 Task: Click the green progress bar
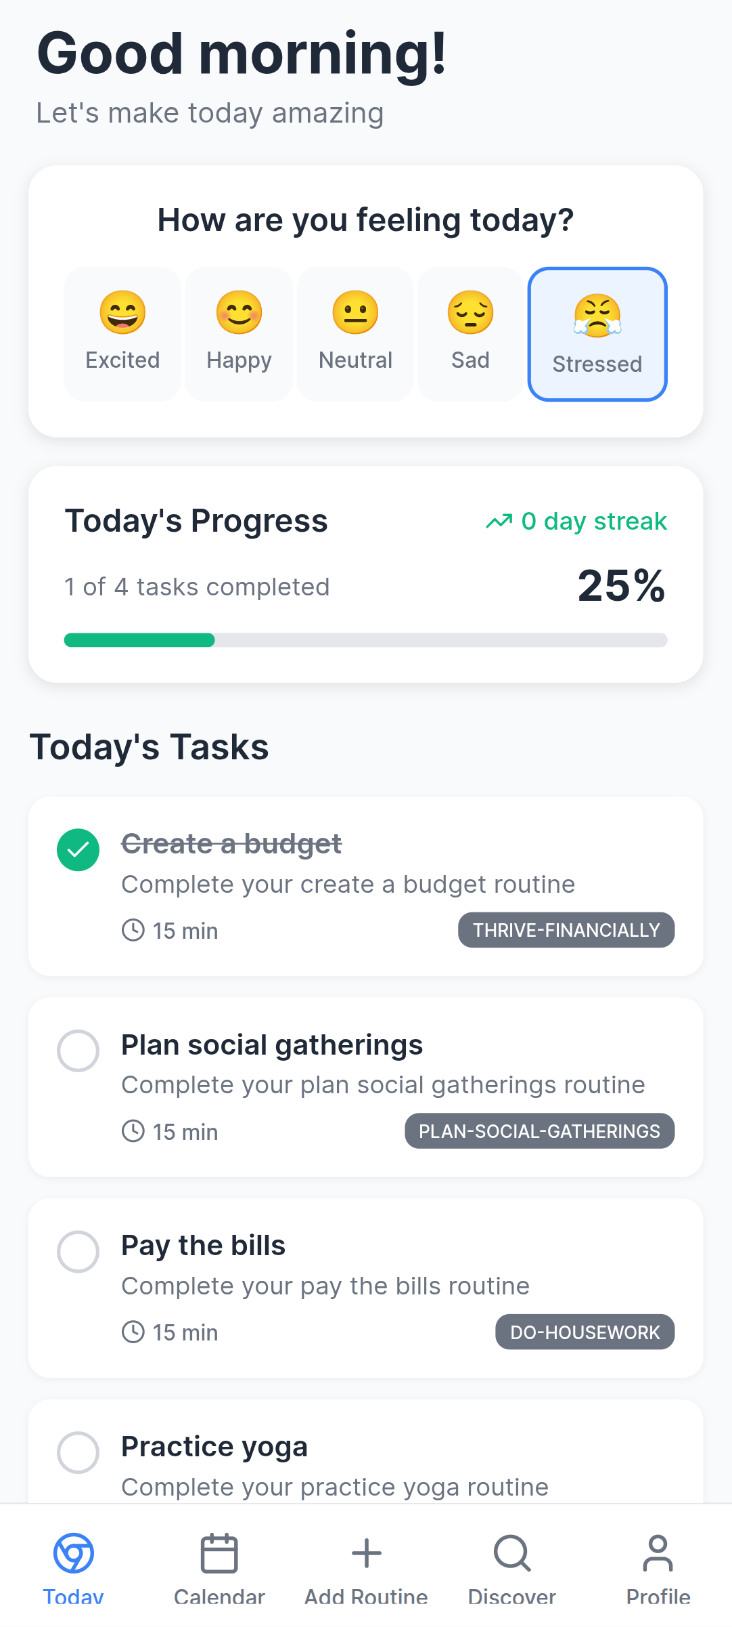(139, 640)
